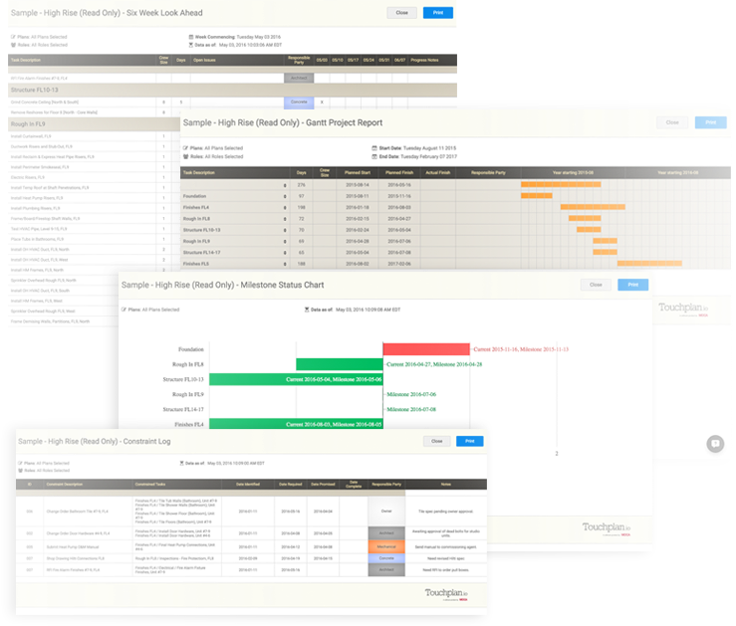Click orange Mechanical responsible party cell
The image size is (736, 626).
(386, 546)
